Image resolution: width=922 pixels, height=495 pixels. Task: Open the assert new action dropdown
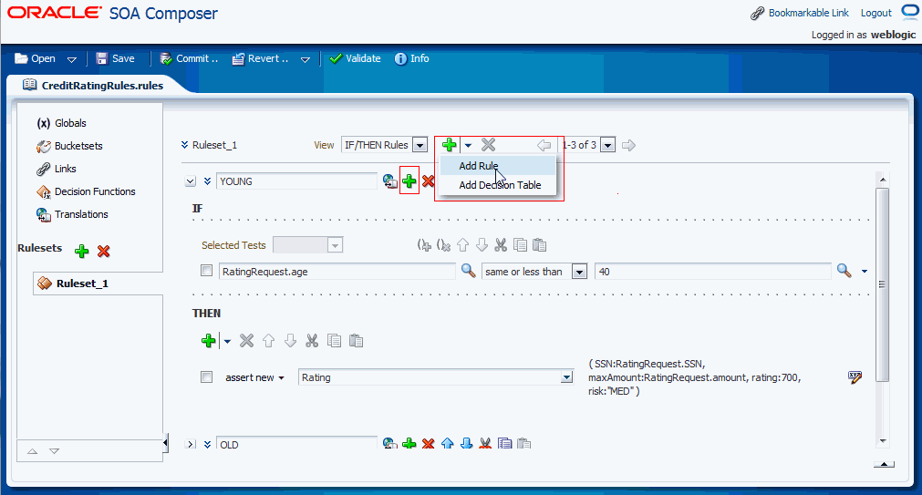(x=281, y=378)
